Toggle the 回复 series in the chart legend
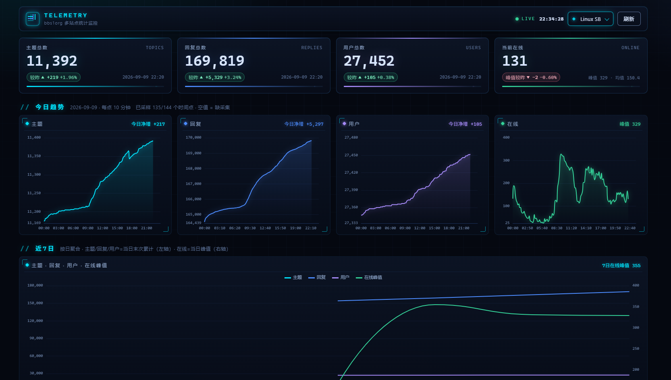 coord(317,277)
